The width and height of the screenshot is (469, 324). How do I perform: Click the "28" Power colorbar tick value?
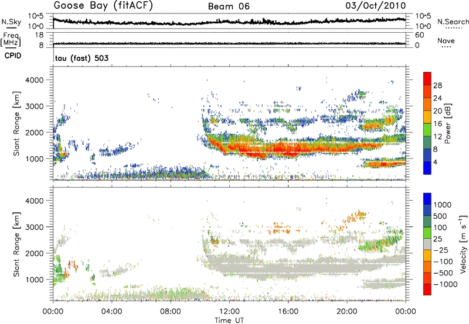tap(437, 85)
